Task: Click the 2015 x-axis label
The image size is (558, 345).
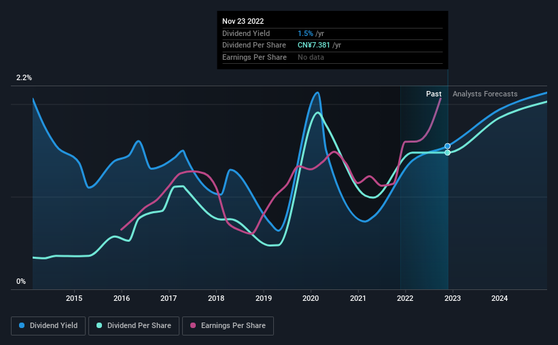Action: (x=74, y=298)
